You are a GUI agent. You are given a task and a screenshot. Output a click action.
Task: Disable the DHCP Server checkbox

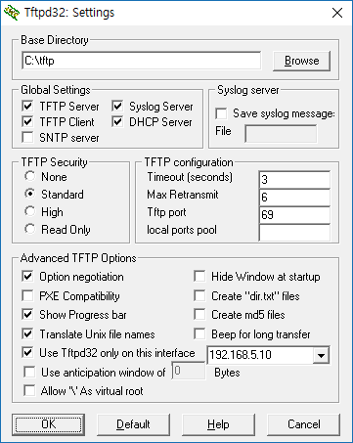[x=117, y=122]
